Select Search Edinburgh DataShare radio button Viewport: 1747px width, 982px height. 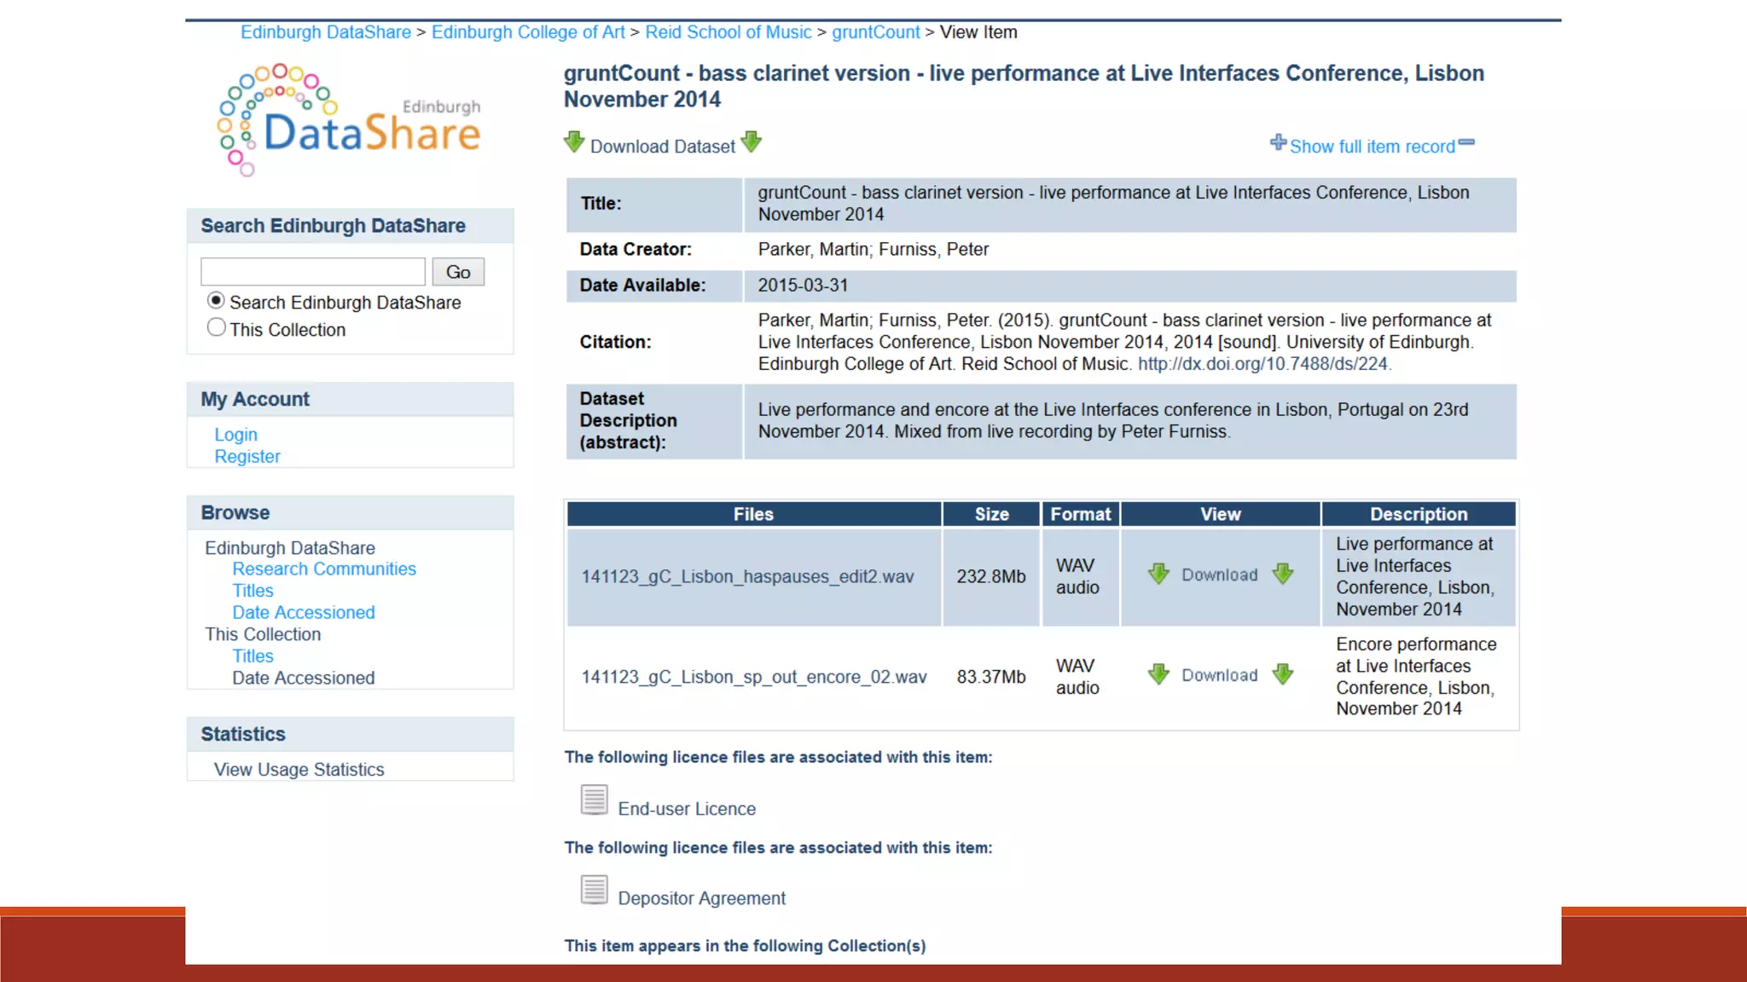tap(216, 301)
